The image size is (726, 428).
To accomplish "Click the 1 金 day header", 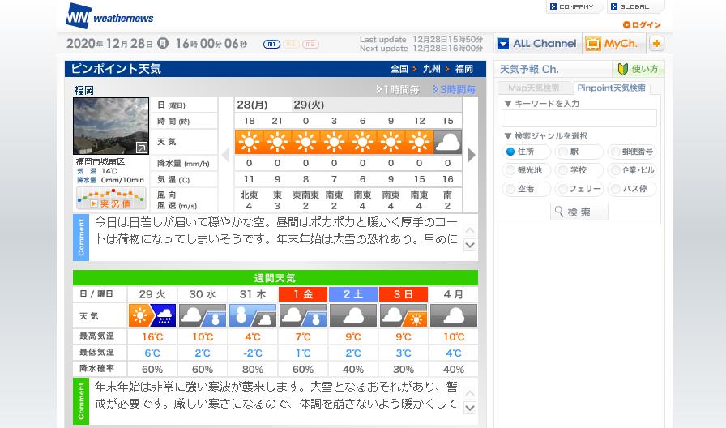I will (303, 294).
